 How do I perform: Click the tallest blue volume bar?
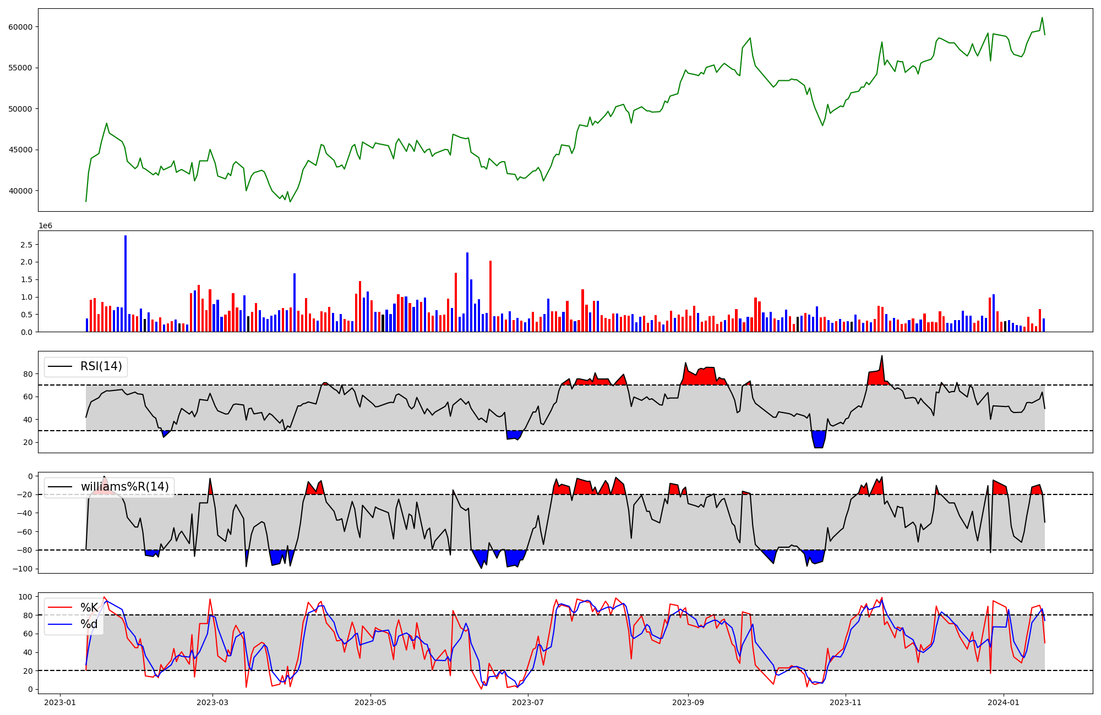pyautogui.click(x=126, y=283)
